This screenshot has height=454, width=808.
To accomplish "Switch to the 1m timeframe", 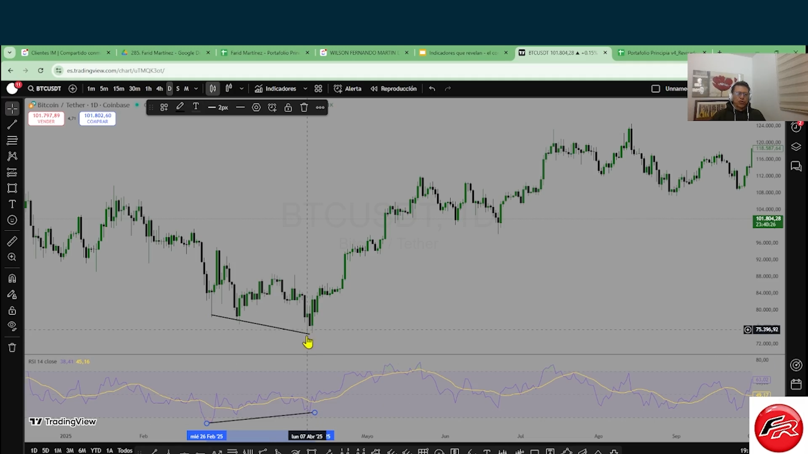I will point(91,89).
